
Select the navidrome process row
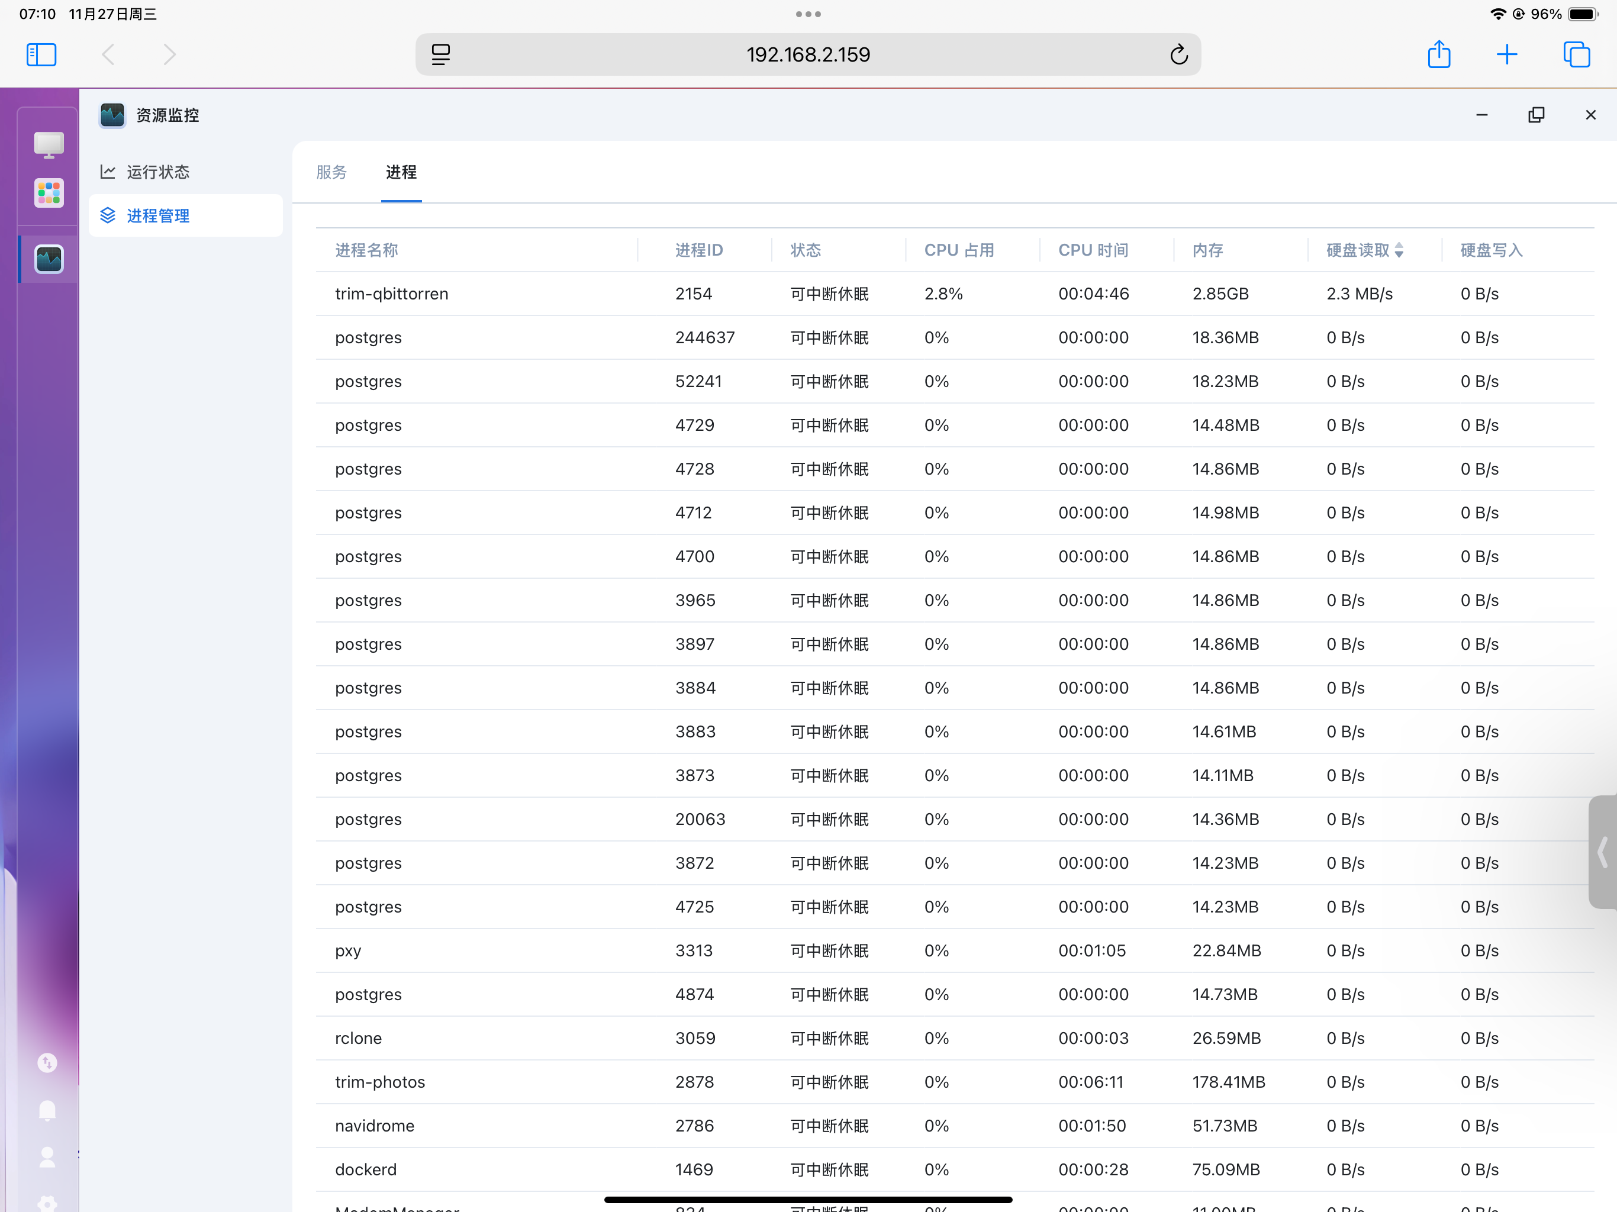(955, 1126)
